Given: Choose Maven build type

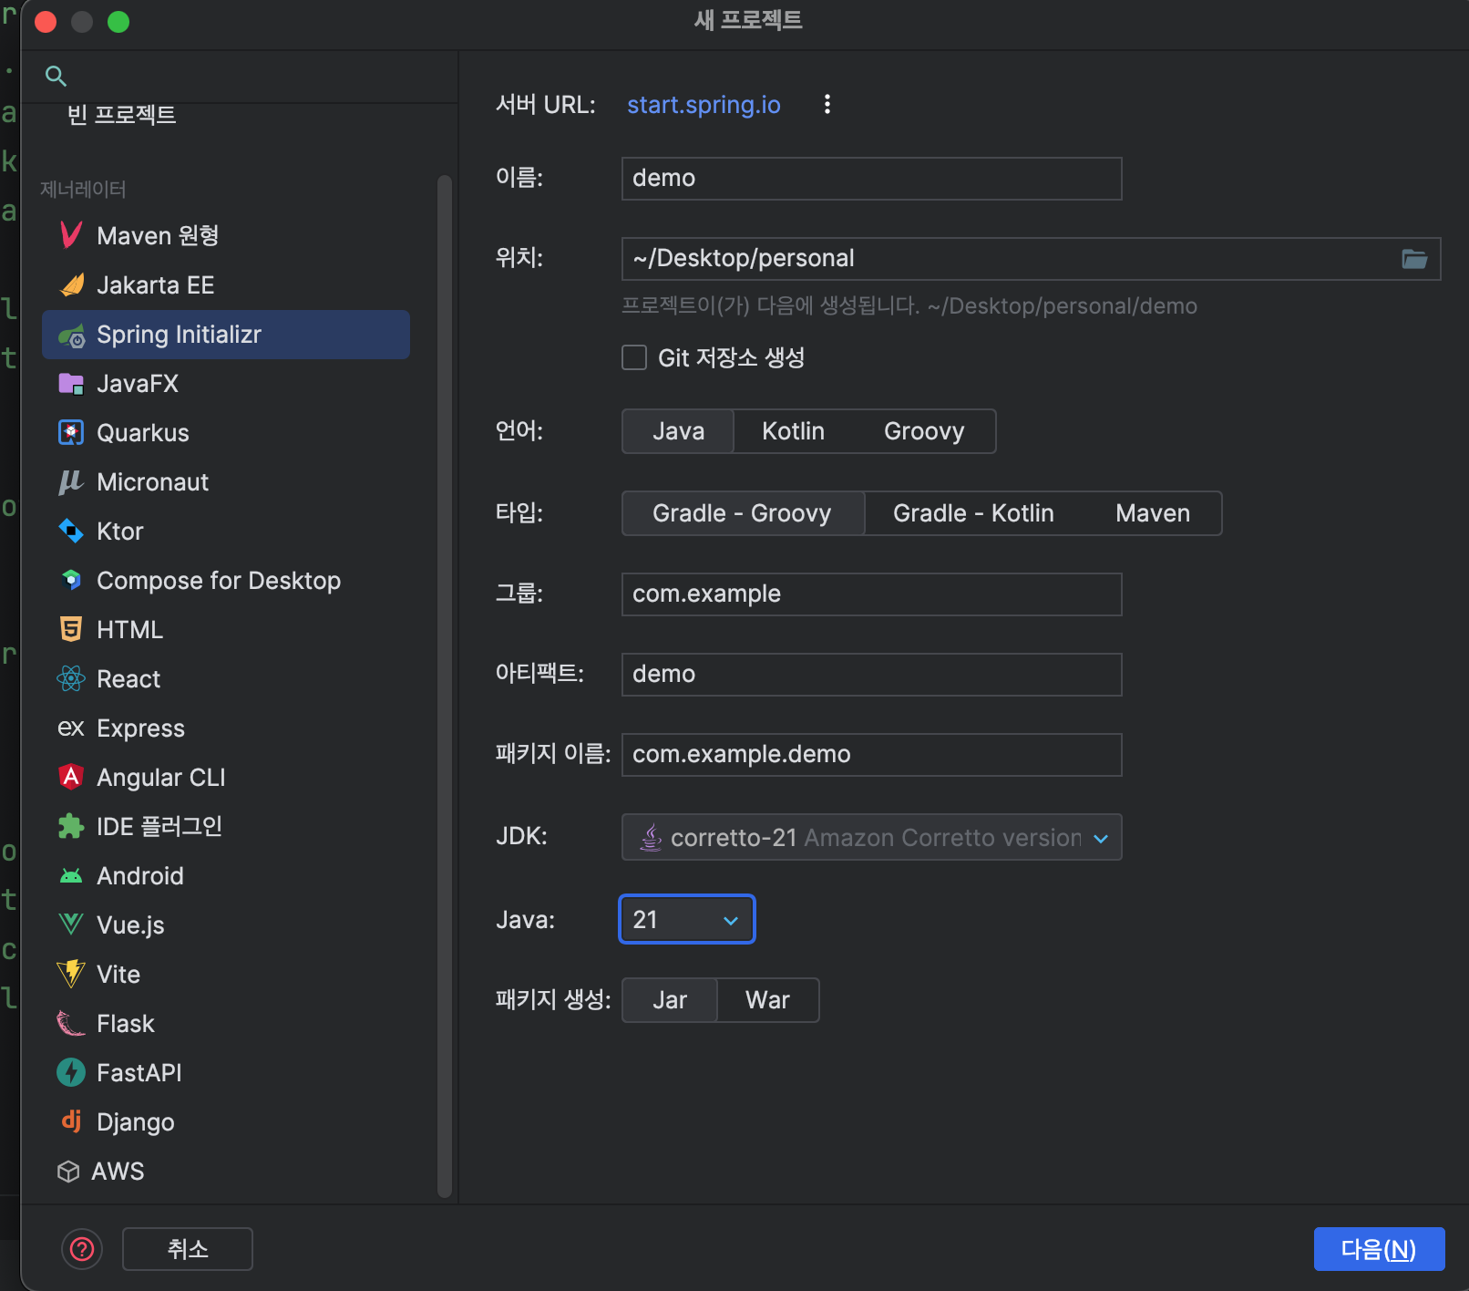Looking at the screenshot, I should click(1153, 513).
